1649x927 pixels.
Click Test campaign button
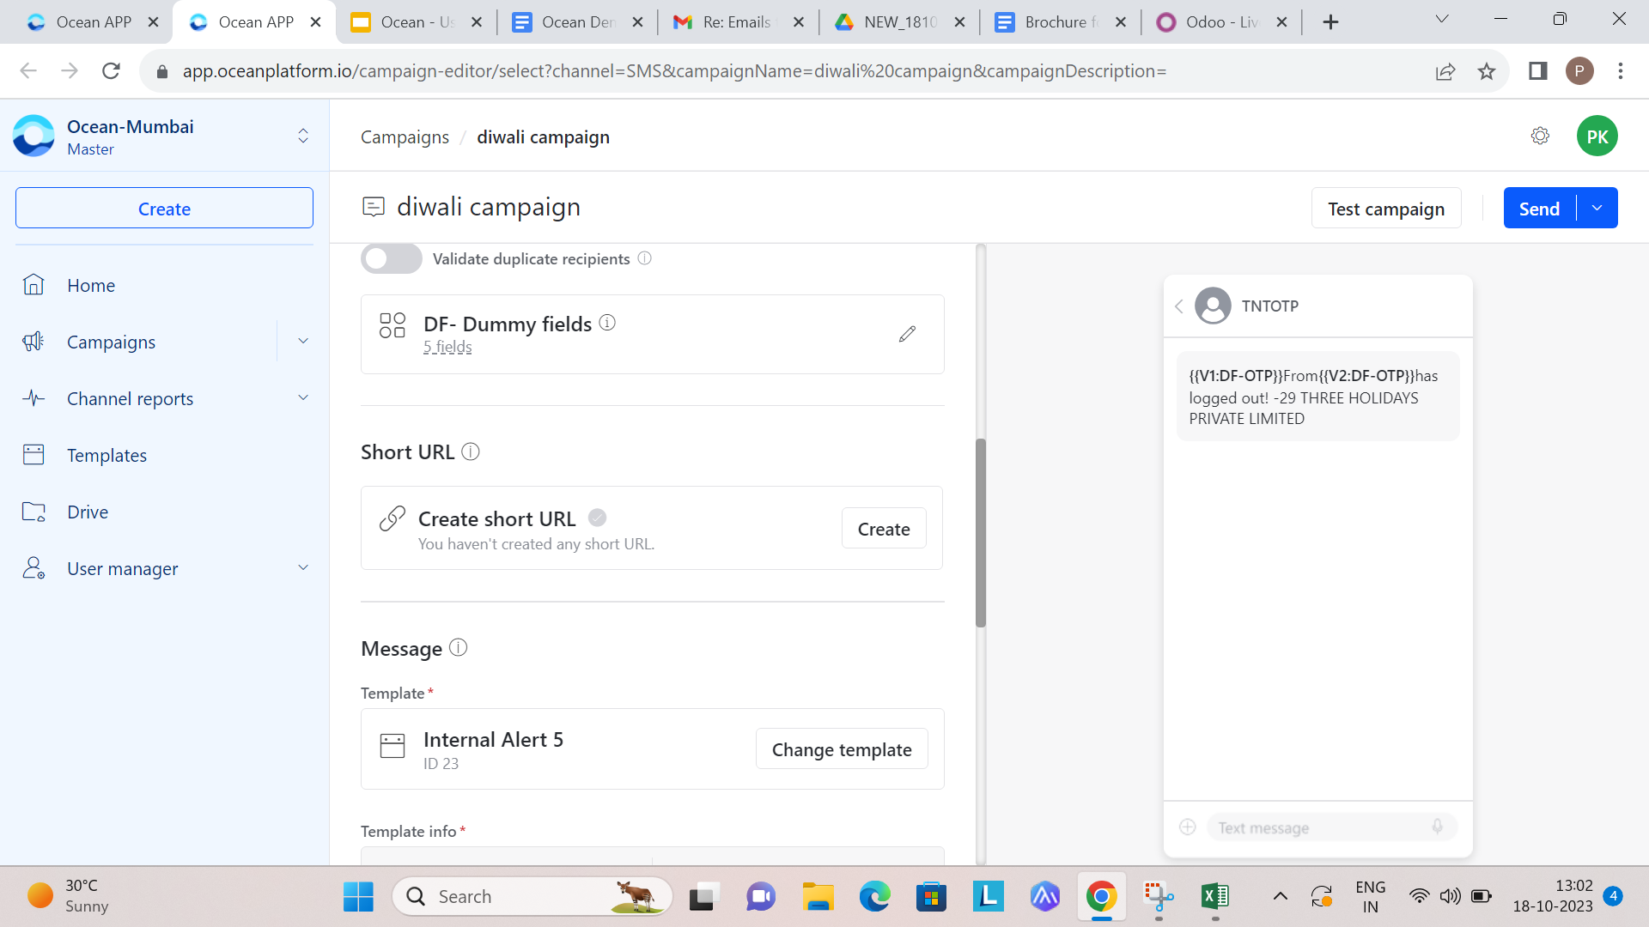tap(1386, 209)
